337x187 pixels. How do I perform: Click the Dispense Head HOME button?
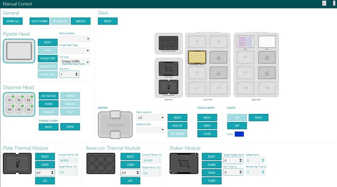[49, 104]
